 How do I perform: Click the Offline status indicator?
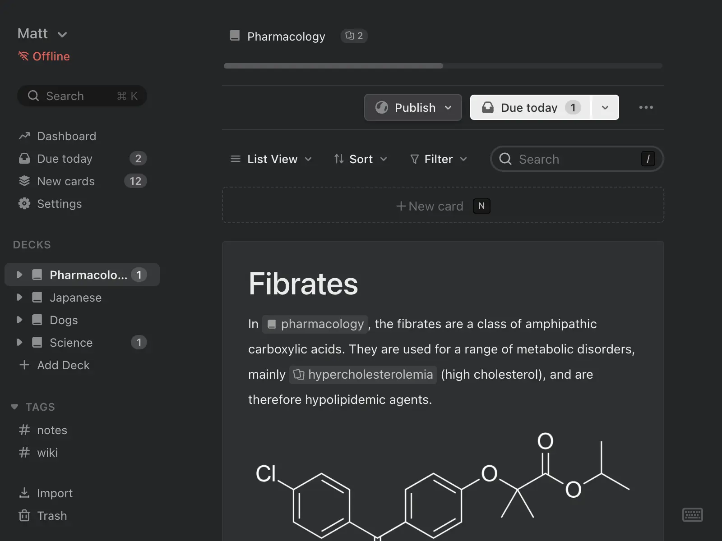(x=44, y=56)
